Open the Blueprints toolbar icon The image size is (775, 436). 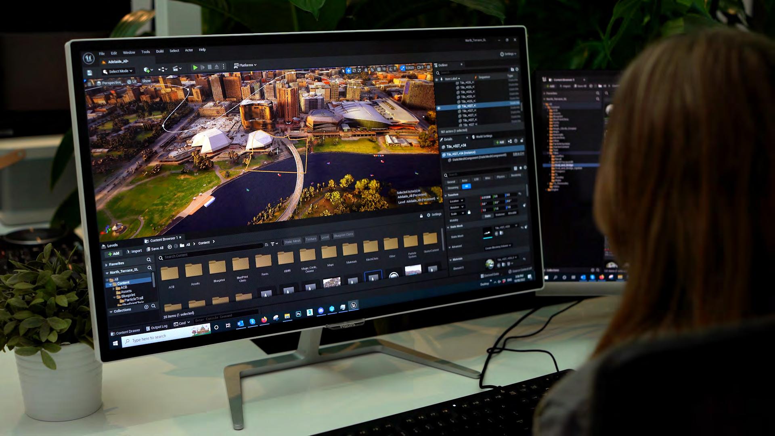[162, 69]
